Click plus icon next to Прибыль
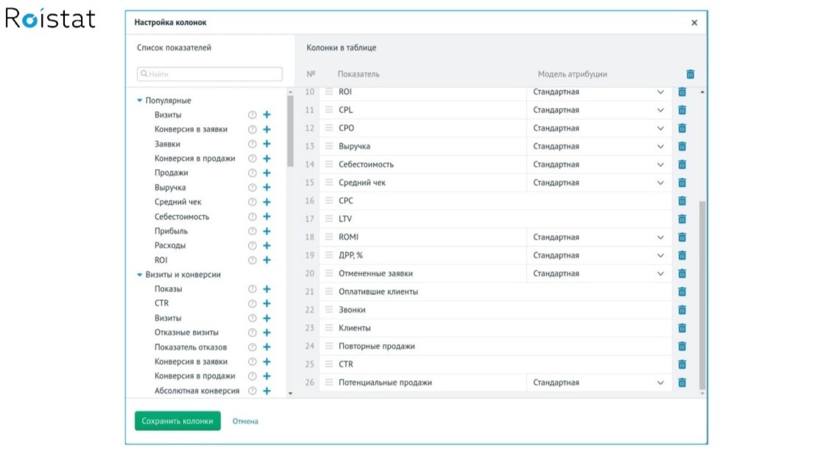Screen dimensions: 820x454 click(x=266, y=231)
